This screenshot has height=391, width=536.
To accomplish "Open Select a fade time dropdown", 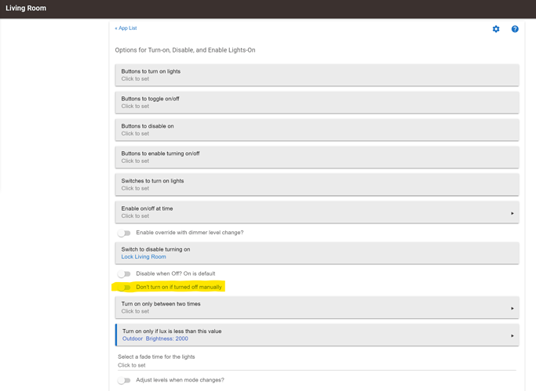I will pyautogui.click(x=317, y=361).
